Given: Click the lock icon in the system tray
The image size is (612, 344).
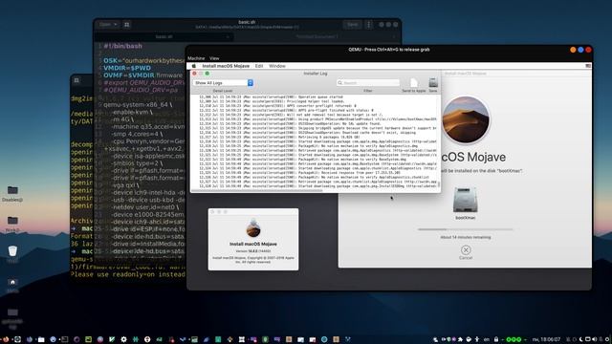Looking at the screenshot, I should (x=496, y=339).
